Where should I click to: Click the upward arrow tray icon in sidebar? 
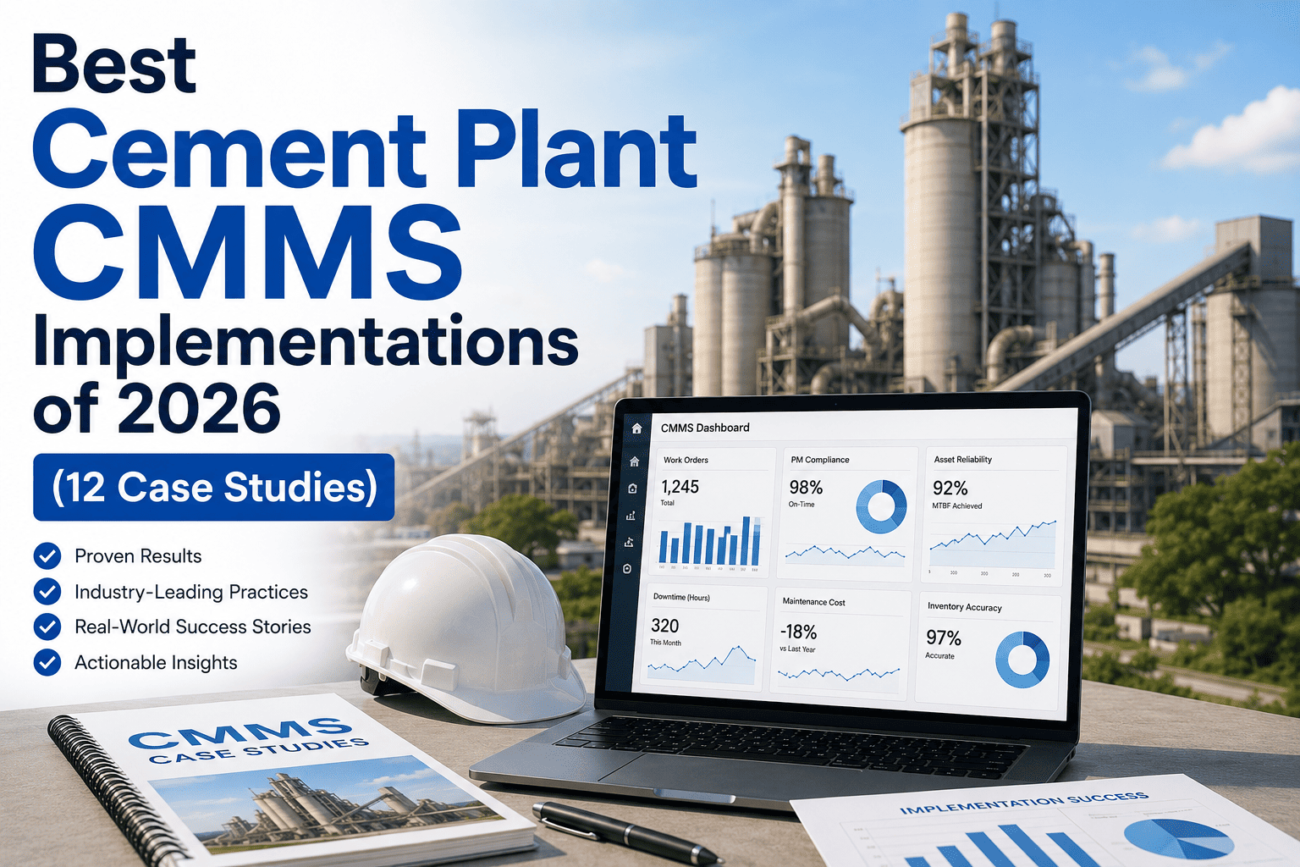628,542
